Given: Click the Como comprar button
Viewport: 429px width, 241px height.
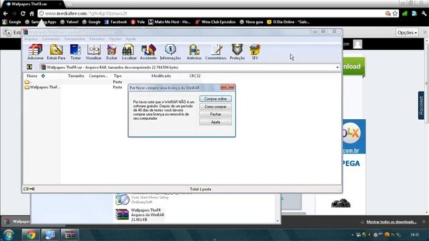Looking at the screenshot, I should pos(216,106).
